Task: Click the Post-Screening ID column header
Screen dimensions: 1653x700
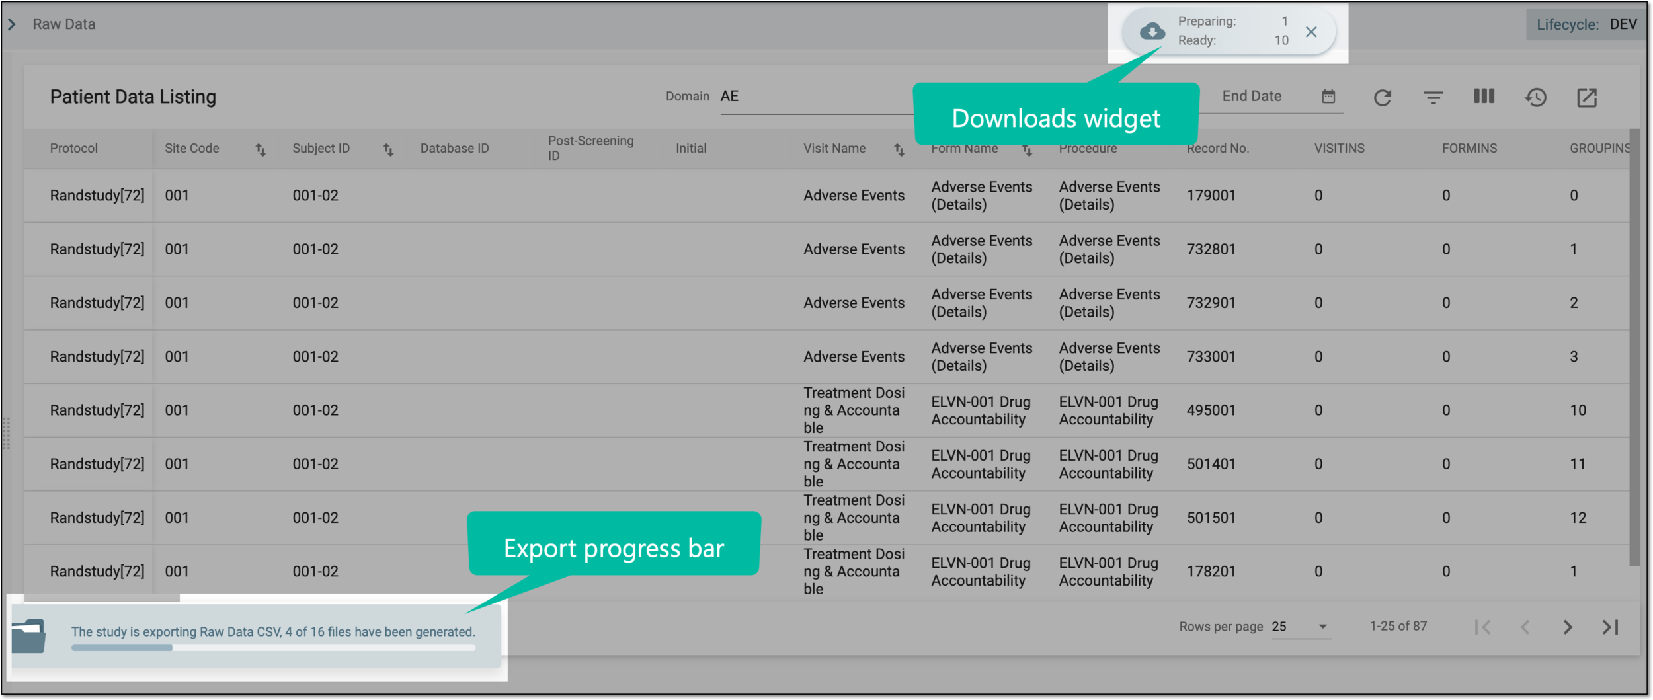Action: pyautogui.click(x=590, y=148)
